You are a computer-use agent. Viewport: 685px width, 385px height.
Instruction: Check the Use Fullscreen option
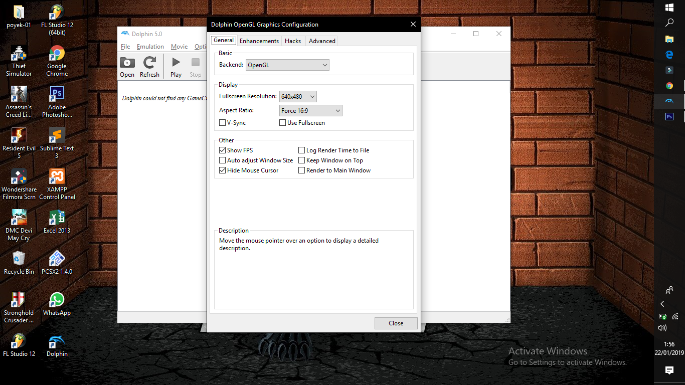click(283, 123)
